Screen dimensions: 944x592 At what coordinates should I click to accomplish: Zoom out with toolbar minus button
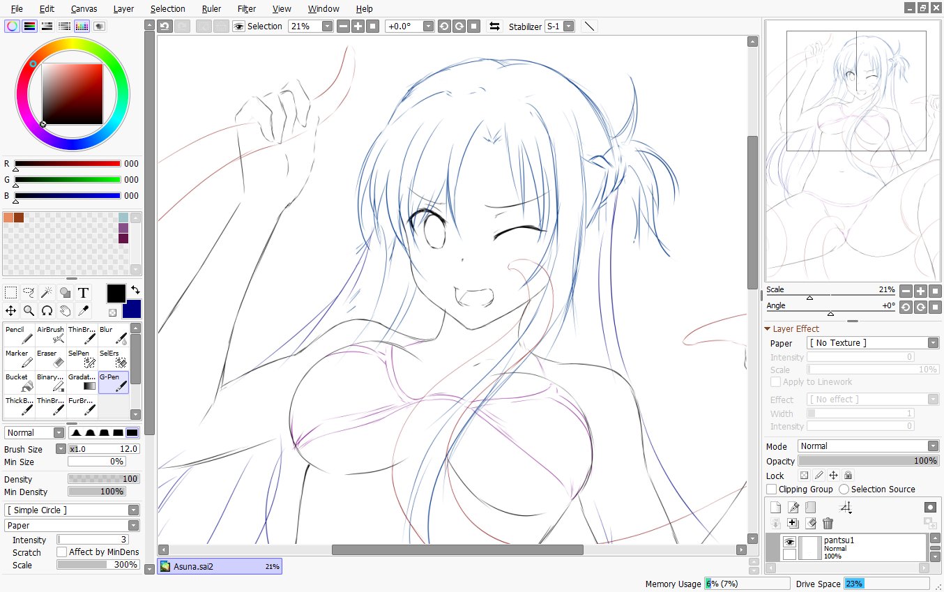click(343, 26)
